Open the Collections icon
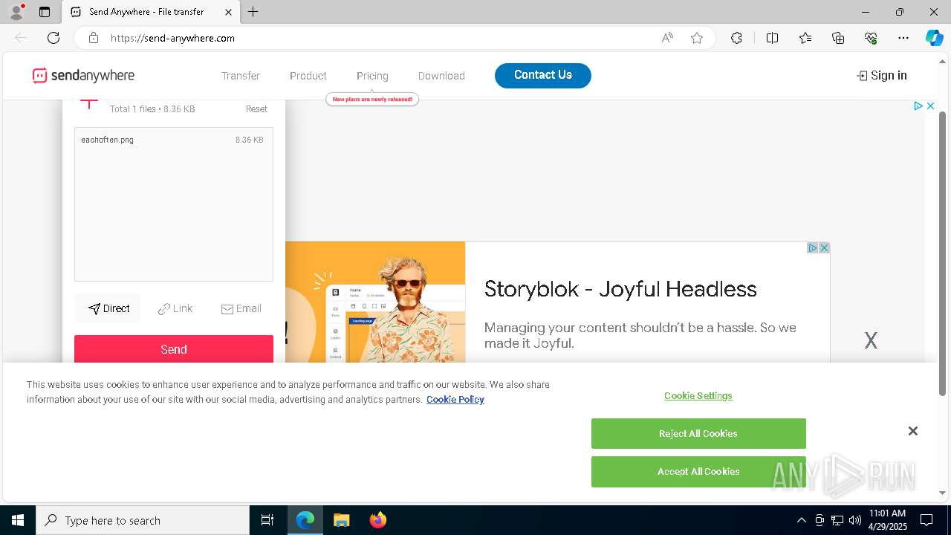The width and height of the screenshot is (951, 535). (x=838, y=38)
